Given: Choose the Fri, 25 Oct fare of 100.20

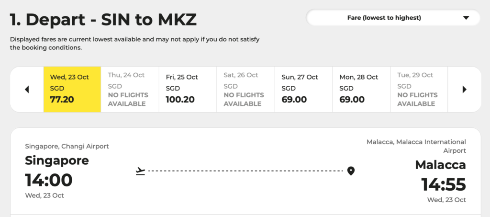Looking at the screenshot, I should click(x=188, y=90).
